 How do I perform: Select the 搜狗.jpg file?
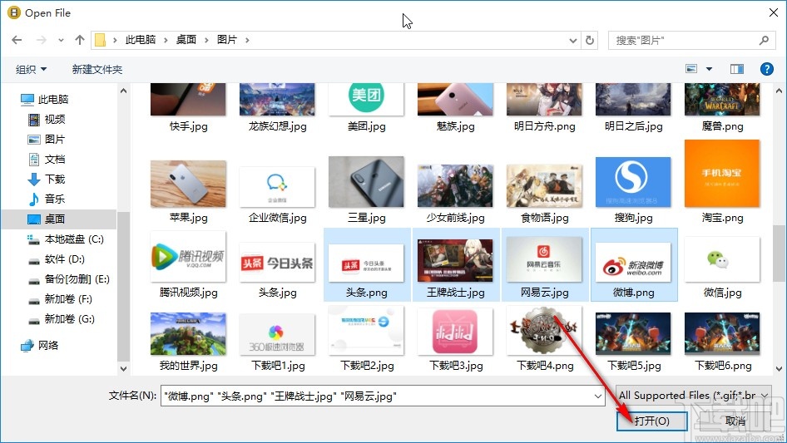[x=633, y=190]
